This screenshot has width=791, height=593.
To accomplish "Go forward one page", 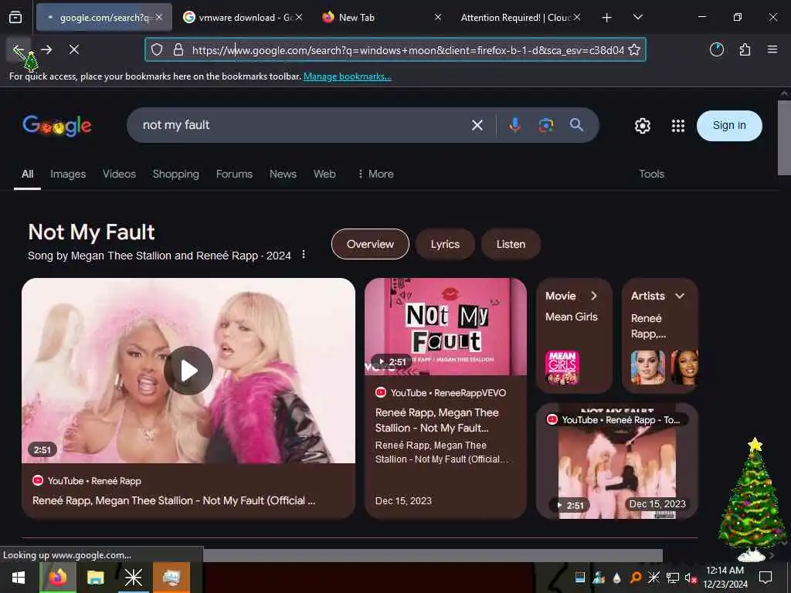I will [x=46, y=50].
